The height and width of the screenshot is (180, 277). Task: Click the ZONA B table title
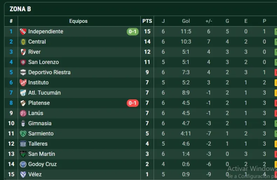[x=20, y=9]
